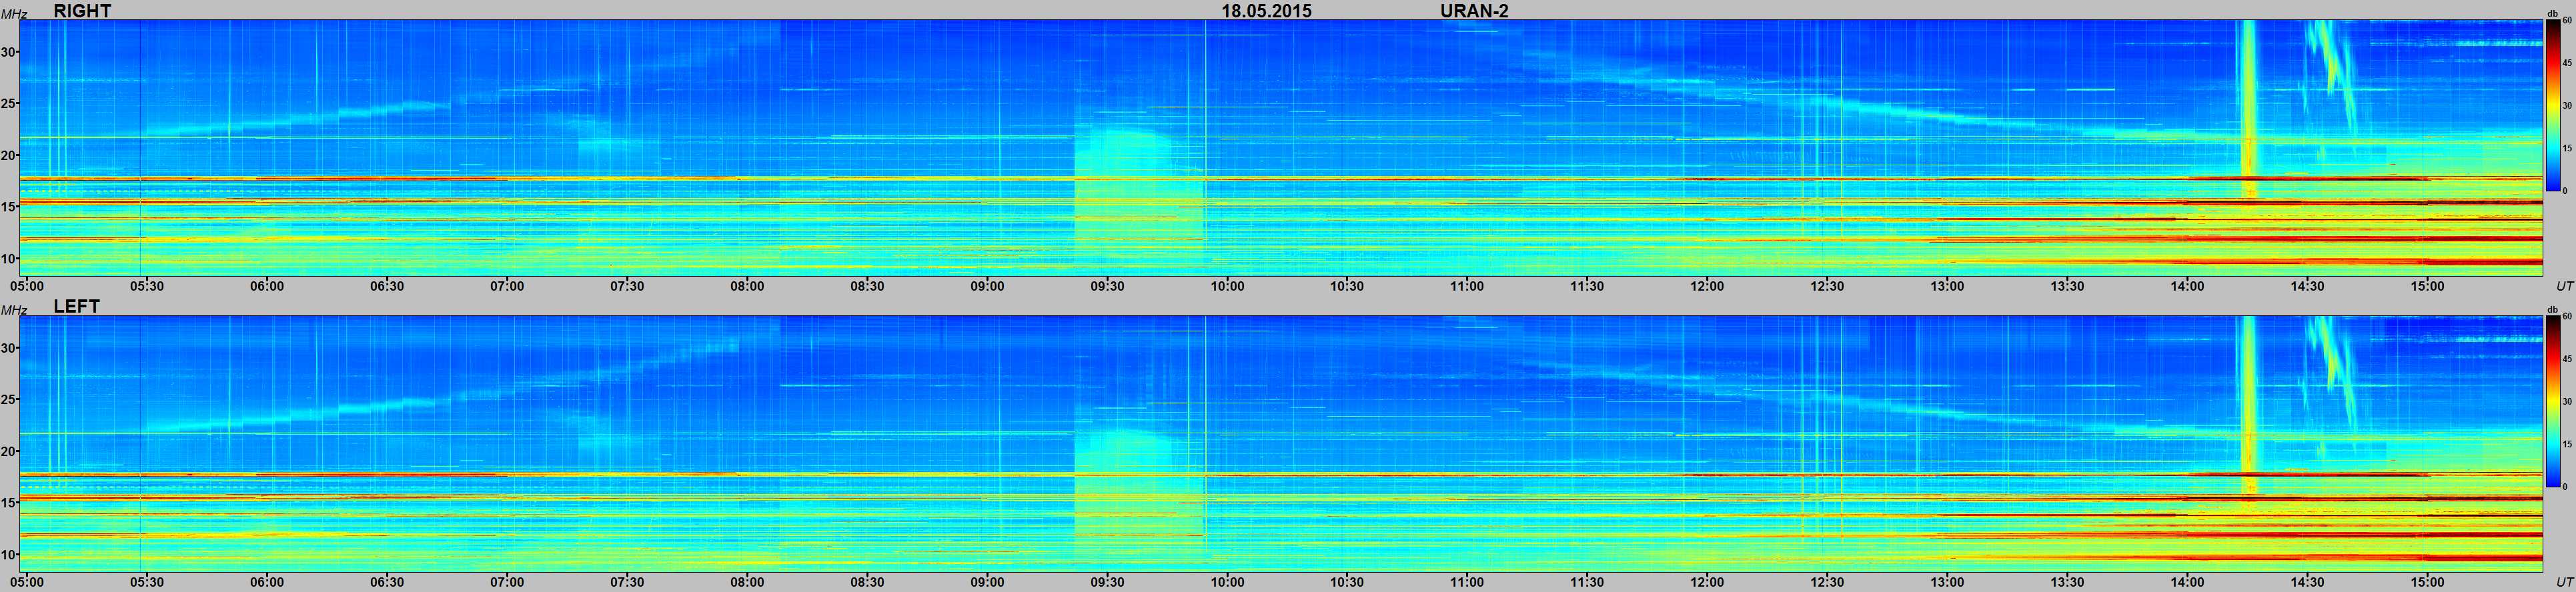Click the 15 value on LEFT color scale

(x=2566, y=443)
